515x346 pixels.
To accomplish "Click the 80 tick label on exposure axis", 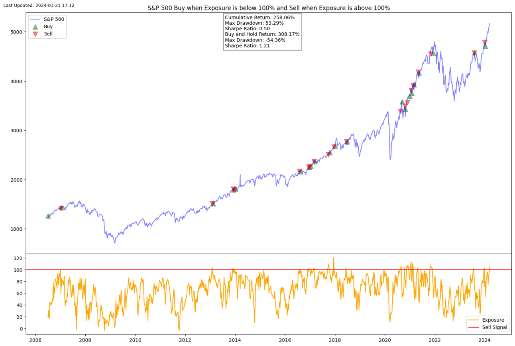I will coord(20,281).
